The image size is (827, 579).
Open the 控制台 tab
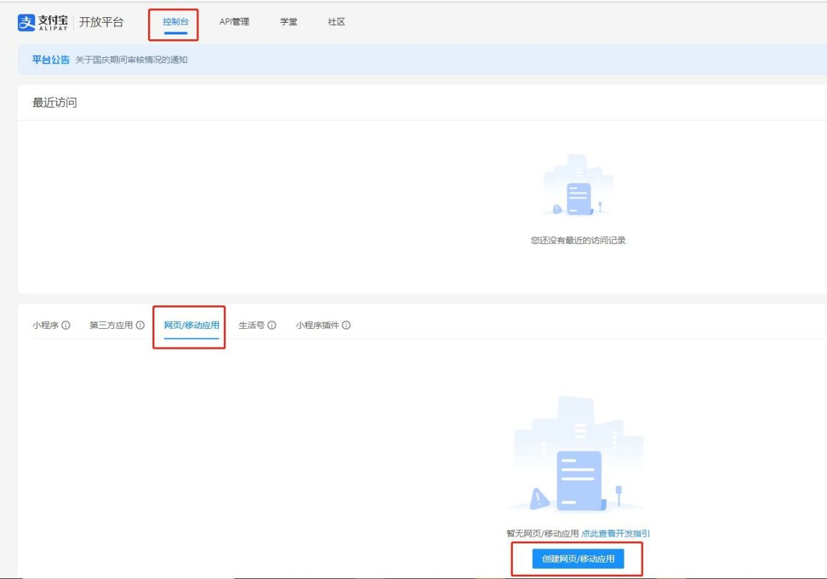[176, 22]
